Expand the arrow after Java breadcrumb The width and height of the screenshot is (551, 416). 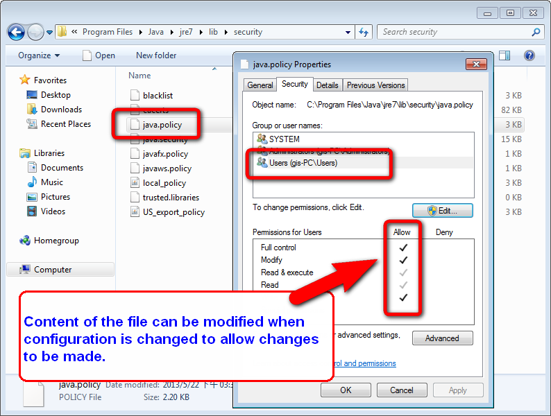coord(172,33)
